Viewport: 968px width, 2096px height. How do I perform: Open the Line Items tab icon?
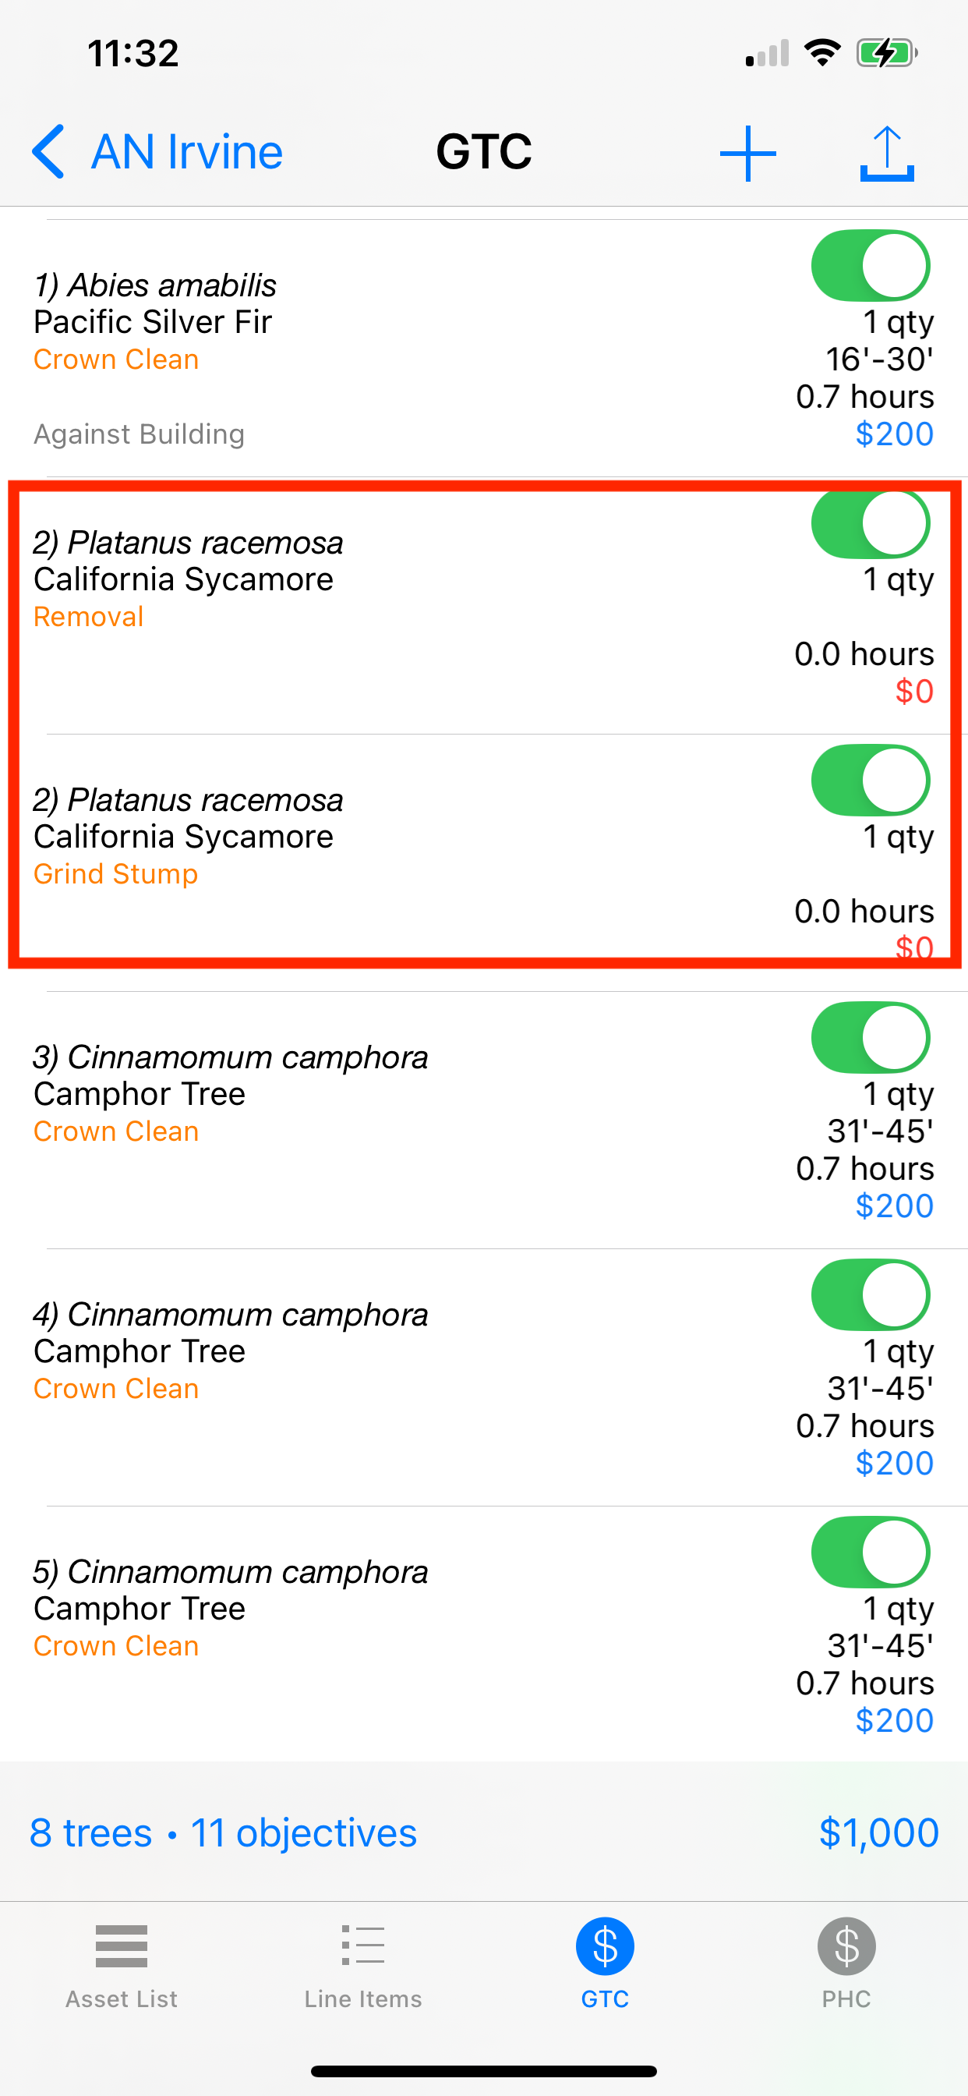[362, 1946]
